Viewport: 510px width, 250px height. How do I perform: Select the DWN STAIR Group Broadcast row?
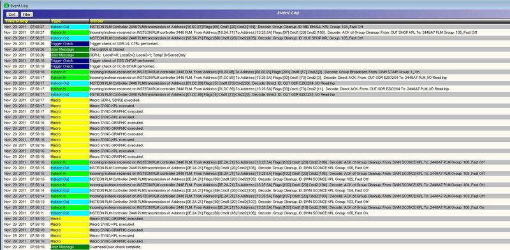tap(257, 72)
